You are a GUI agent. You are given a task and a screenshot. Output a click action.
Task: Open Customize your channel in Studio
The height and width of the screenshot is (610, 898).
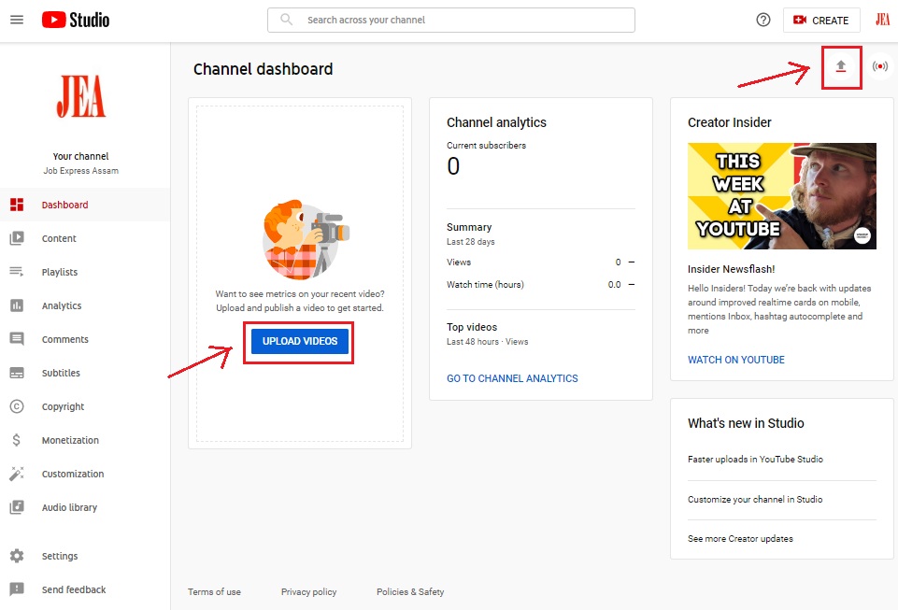[755, 499]
